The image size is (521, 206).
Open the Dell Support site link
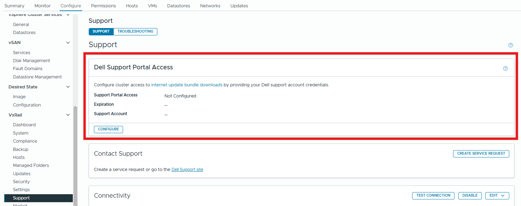tap(187, 170)
